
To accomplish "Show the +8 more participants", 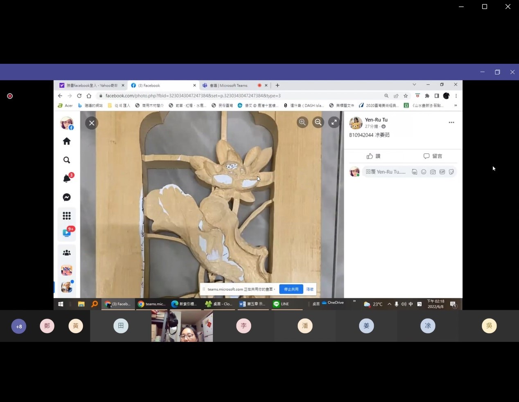I will pyautogui.click(x=19, y=326).
